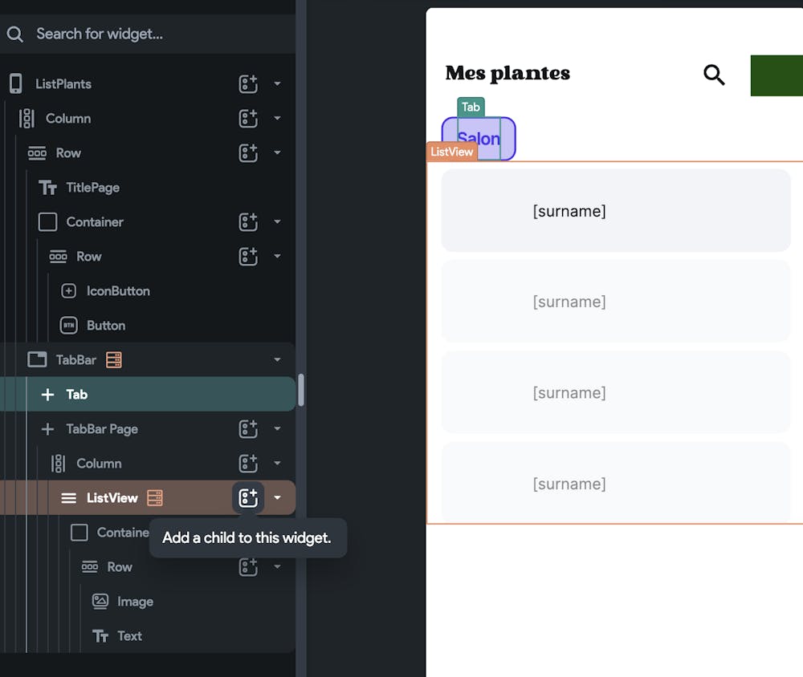Select the Salon tab in preview
This screenshot has height=677, width=803.
coord(479,139)
